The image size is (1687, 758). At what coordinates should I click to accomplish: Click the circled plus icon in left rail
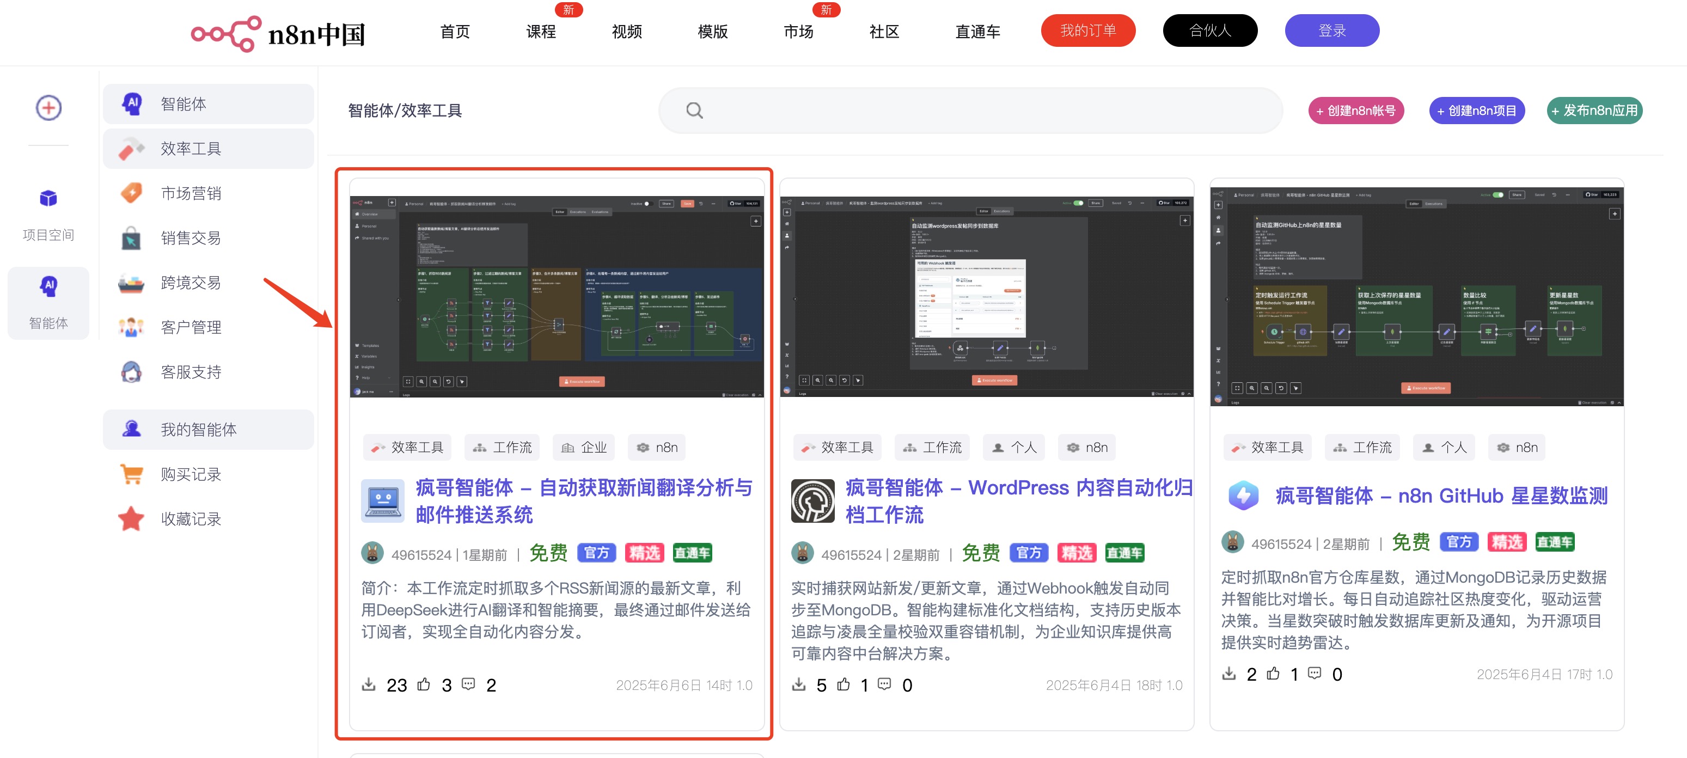[48, 107]
